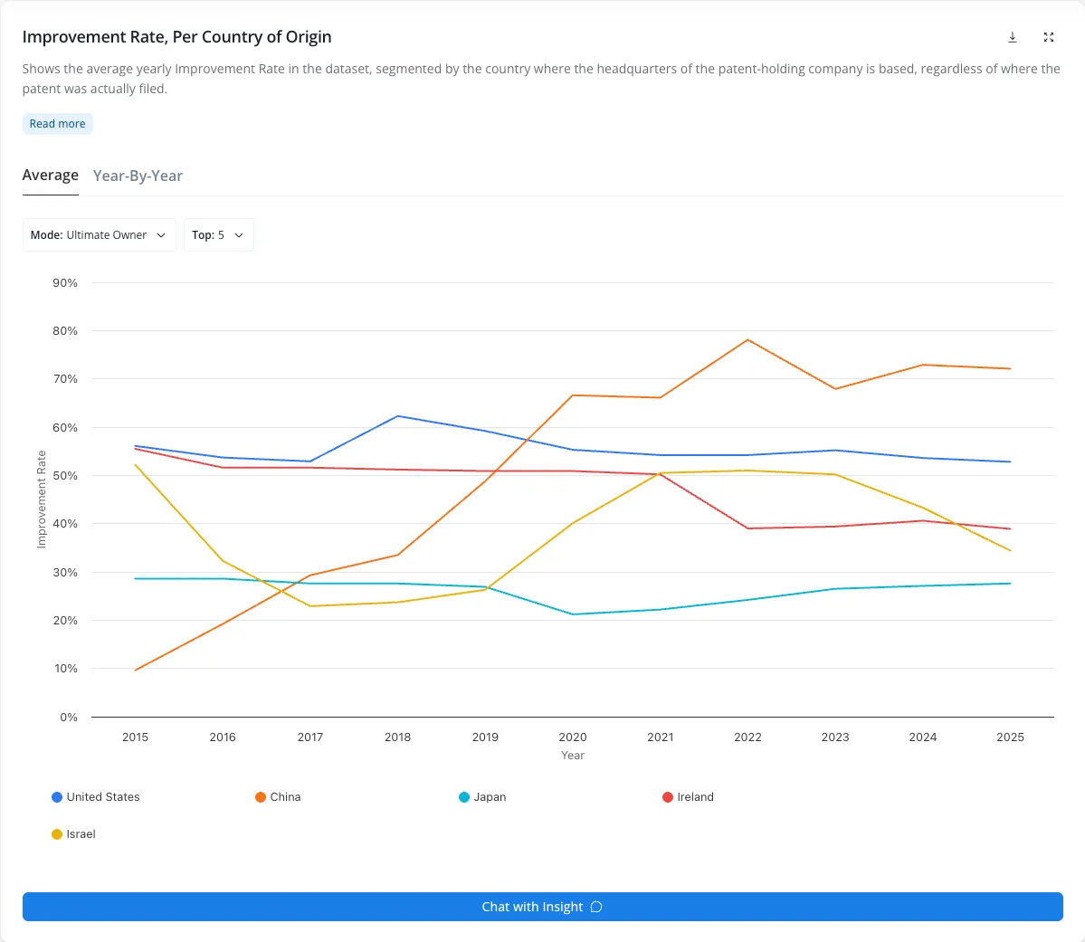Viewport: 1085px width, 942px height.
Task: Click the 2018 x-axis label
Action: (x=398, y=737)
